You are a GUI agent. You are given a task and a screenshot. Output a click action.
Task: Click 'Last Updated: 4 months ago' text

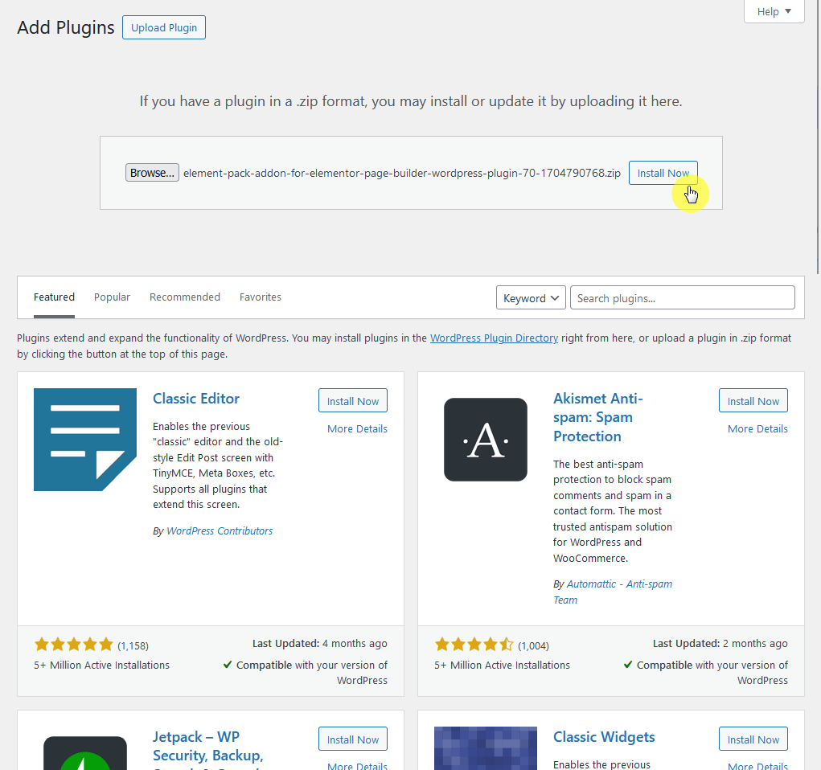pyautogui.click(x=319, y=643)
